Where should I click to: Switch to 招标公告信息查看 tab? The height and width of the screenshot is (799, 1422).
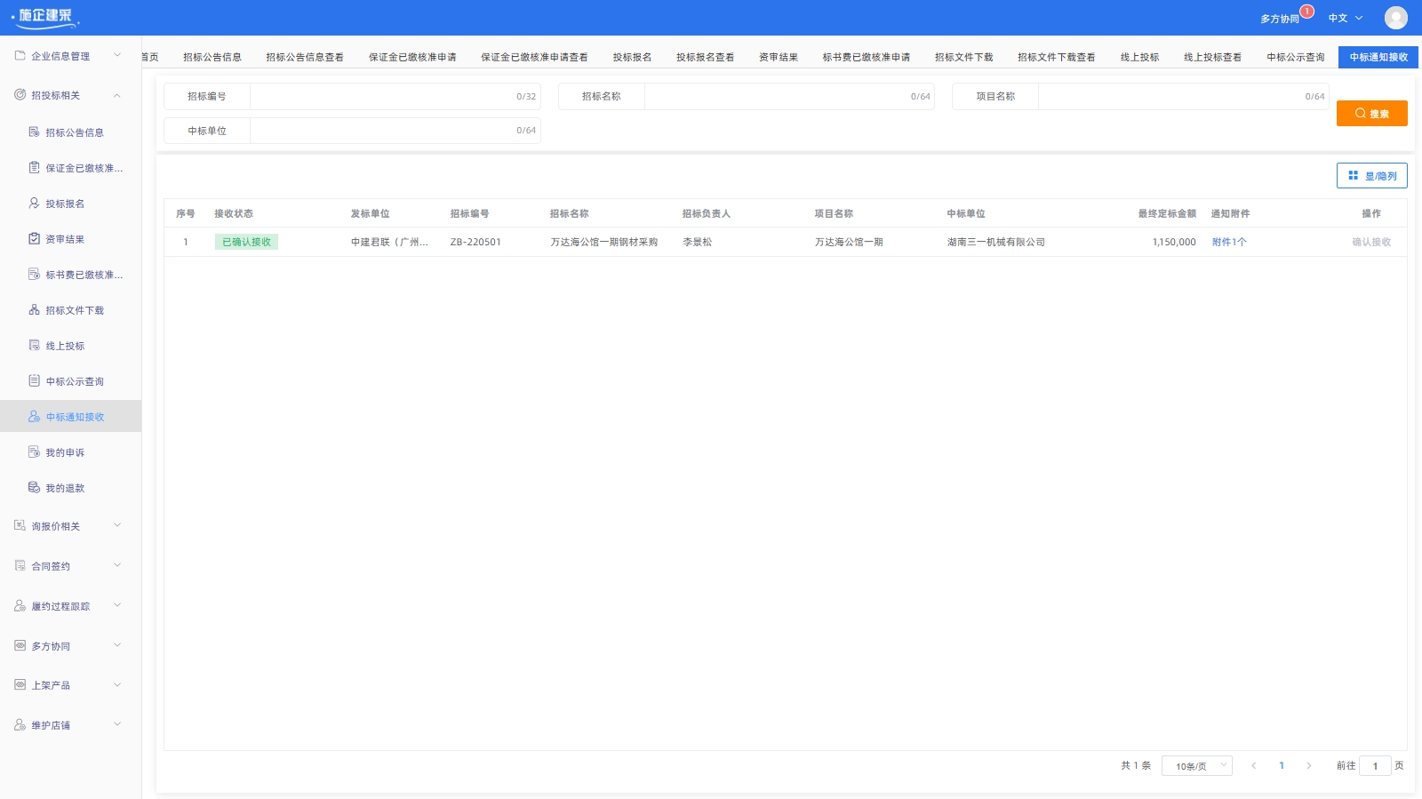tap(305, 57)
